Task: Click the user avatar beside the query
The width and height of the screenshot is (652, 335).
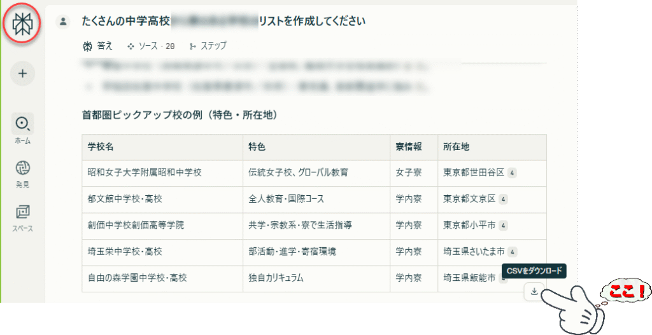Action: [x=63, y=21]
